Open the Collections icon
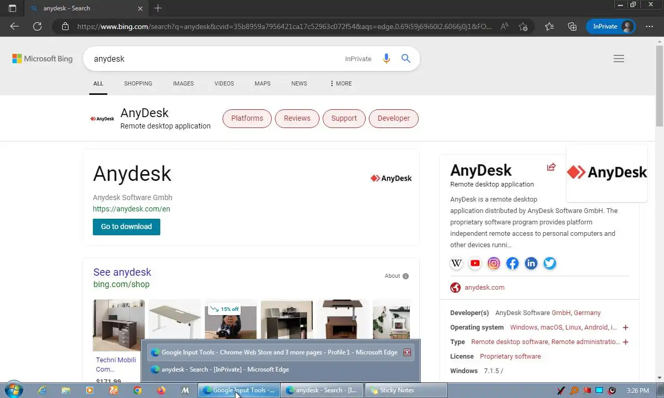 572,26
